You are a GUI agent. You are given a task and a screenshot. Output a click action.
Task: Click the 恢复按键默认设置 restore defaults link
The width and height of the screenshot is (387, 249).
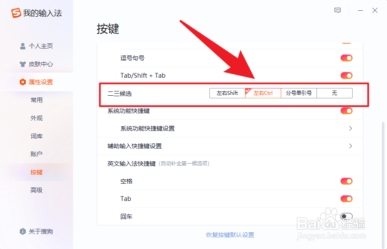click(x=230, y=235)
